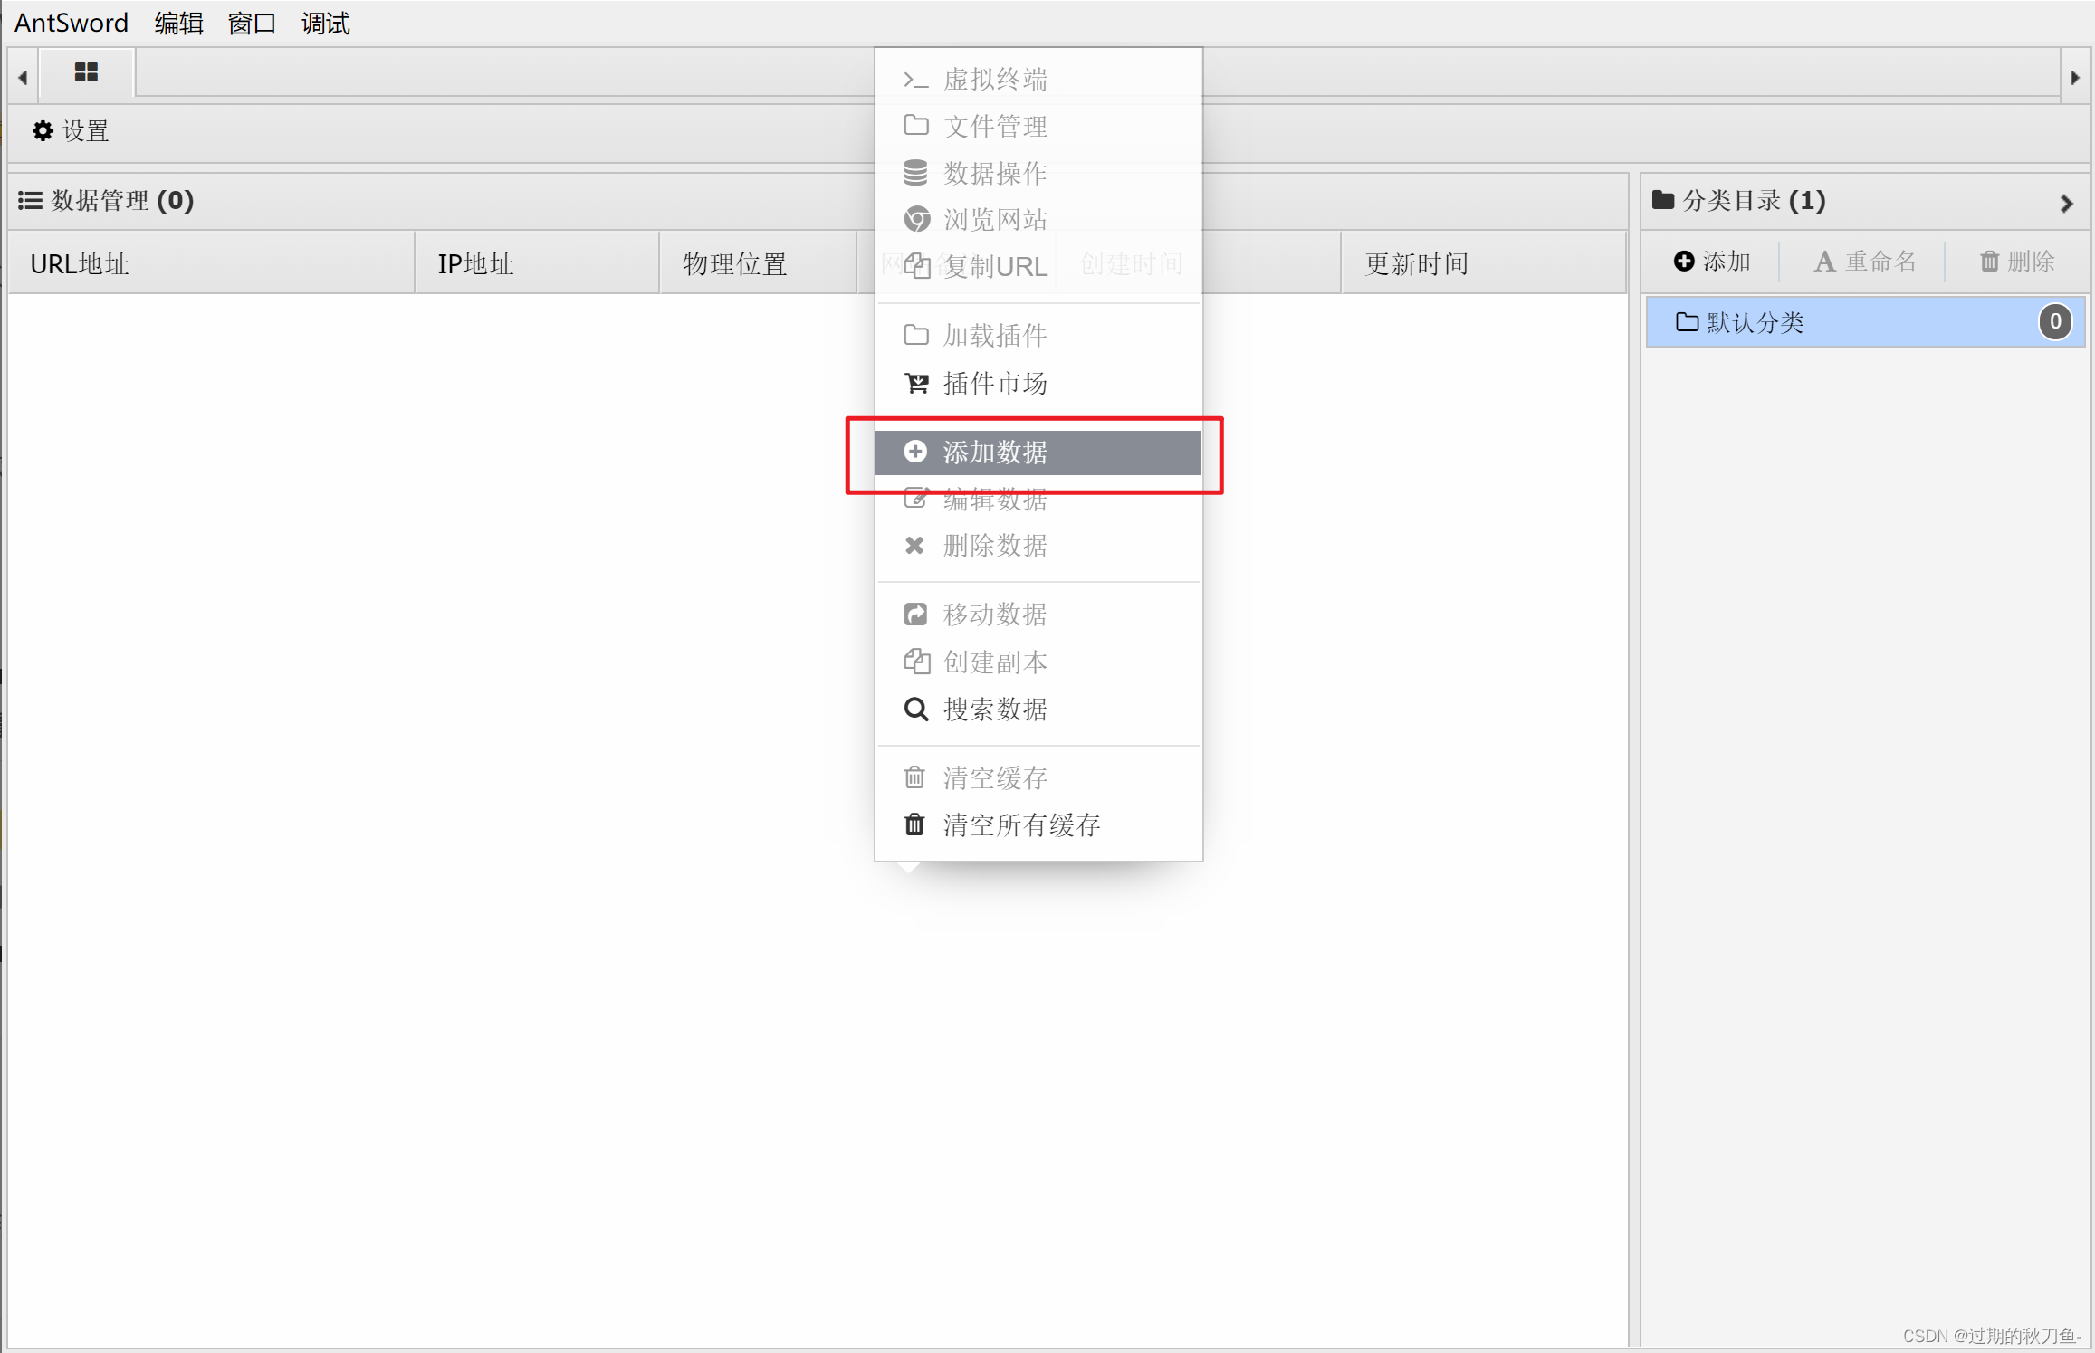Screen dimensions: 2095x1353
Task: Click the 移动数据 arrow icon
Action: pos(915,615)
